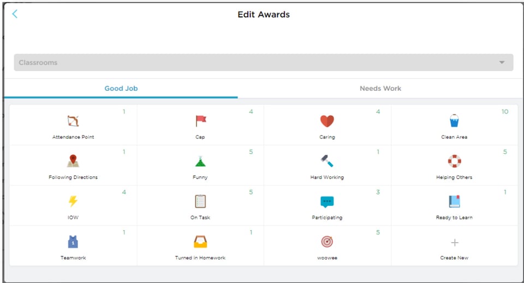Go back using the left chevron
This screenshot has height=283, width=524.
(x=15, y=14)
